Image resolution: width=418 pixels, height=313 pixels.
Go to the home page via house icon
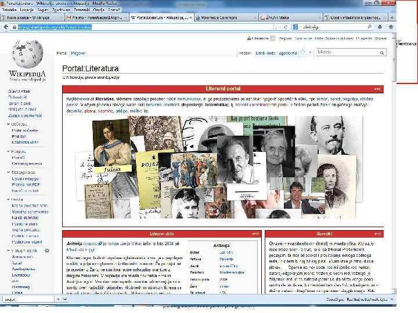pyautogui.click(x=391, y=27)
